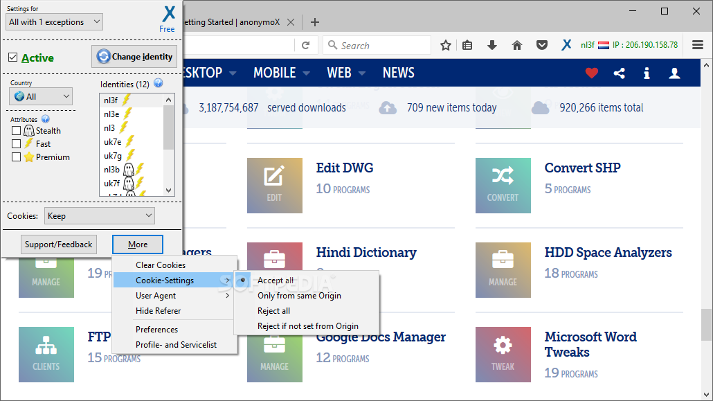Click the browser Search field
Viewport: 713px width, 401px height.
(x=377, y=45)
